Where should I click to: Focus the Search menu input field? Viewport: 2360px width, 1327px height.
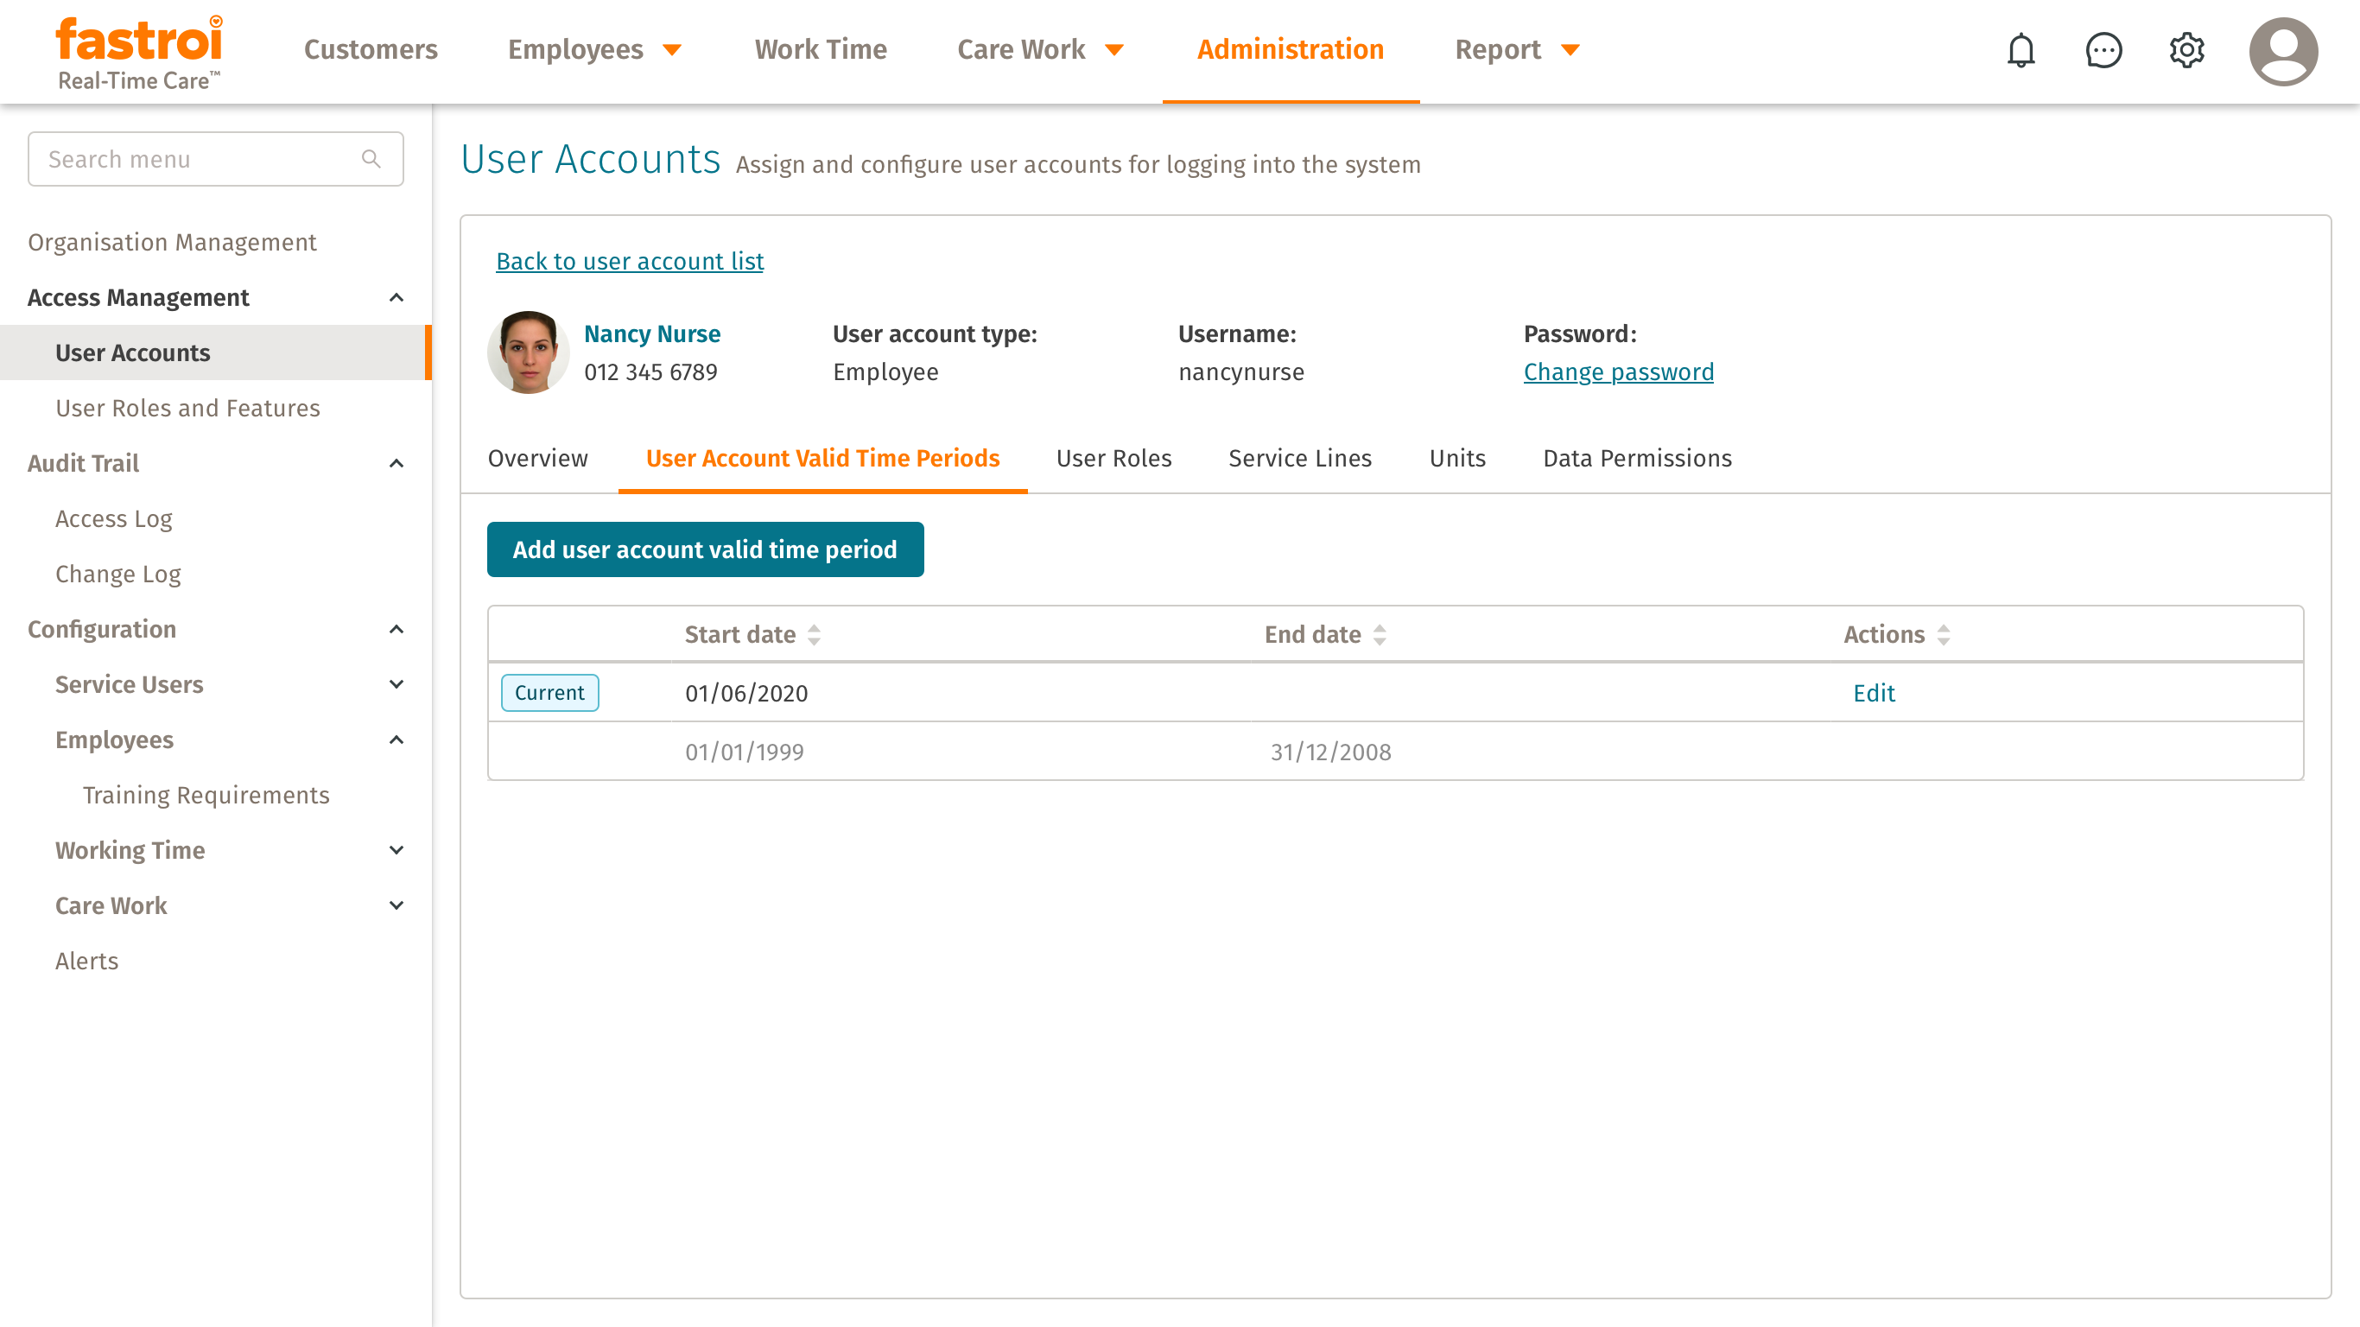[x=215, y=160]
